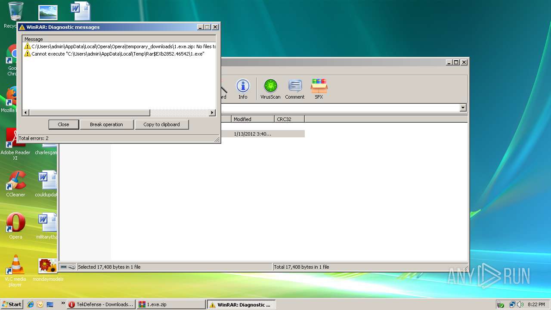This screenshot has height=310, width=551.
Task: Expand the quick launch overflow chevron
Action: 63,303
